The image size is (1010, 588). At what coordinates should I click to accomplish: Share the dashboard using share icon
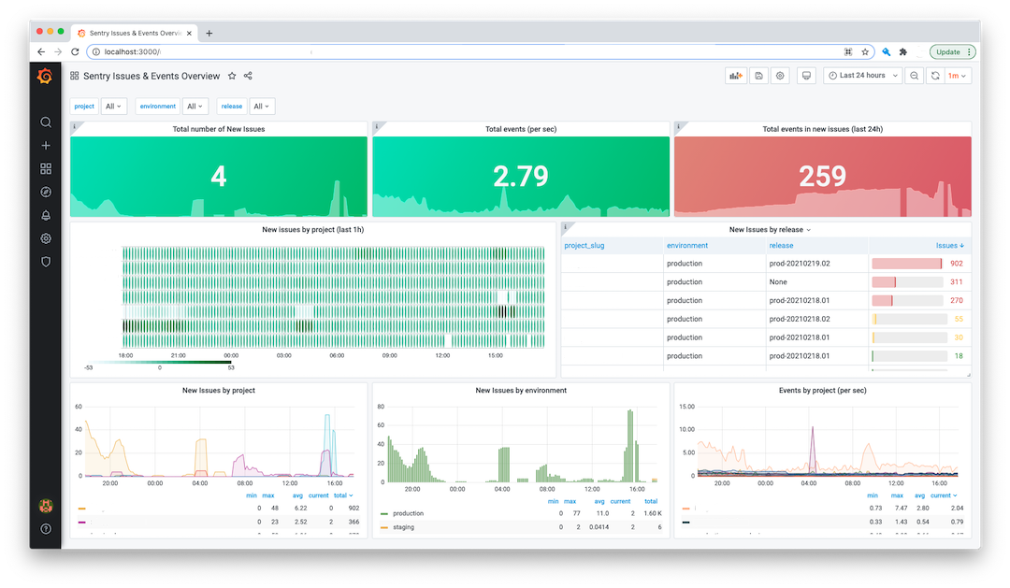click(x=248, y=76)
